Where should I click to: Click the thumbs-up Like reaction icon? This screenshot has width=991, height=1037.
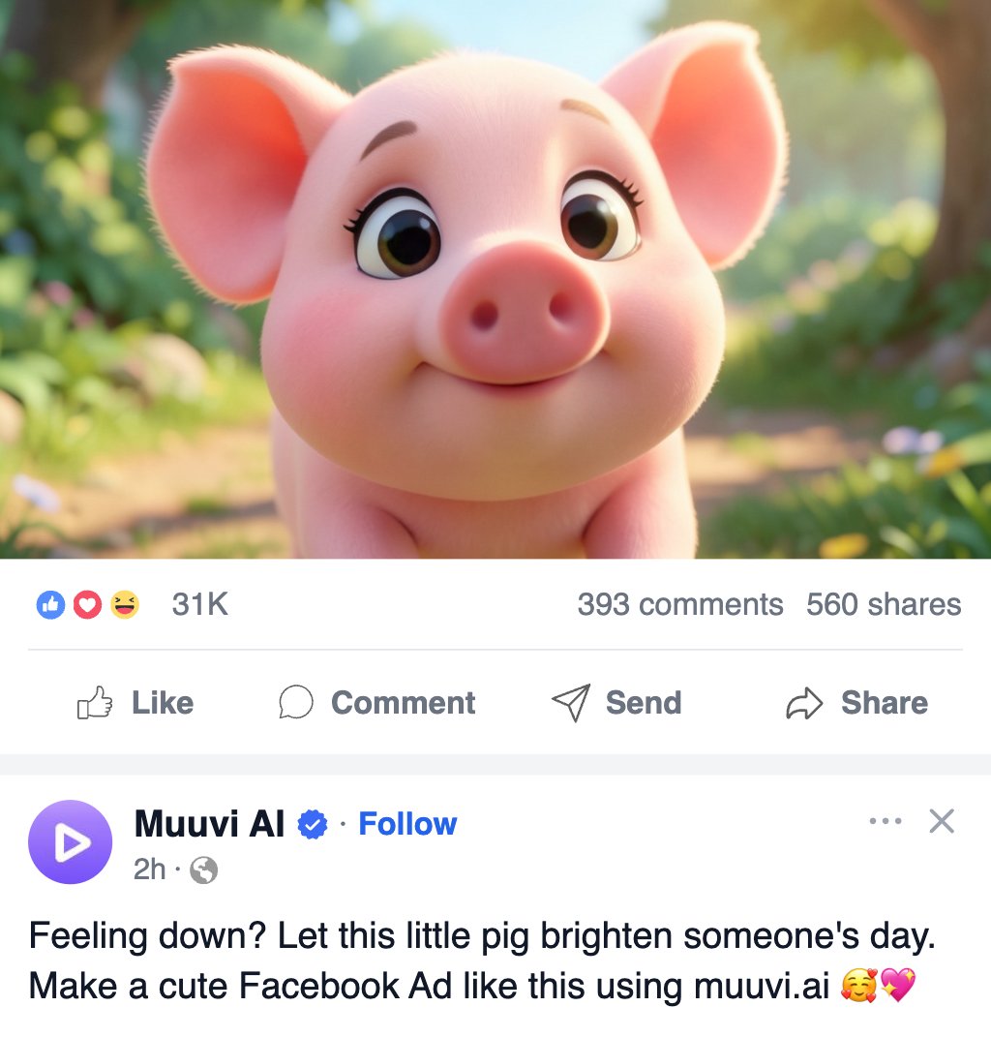50,604
